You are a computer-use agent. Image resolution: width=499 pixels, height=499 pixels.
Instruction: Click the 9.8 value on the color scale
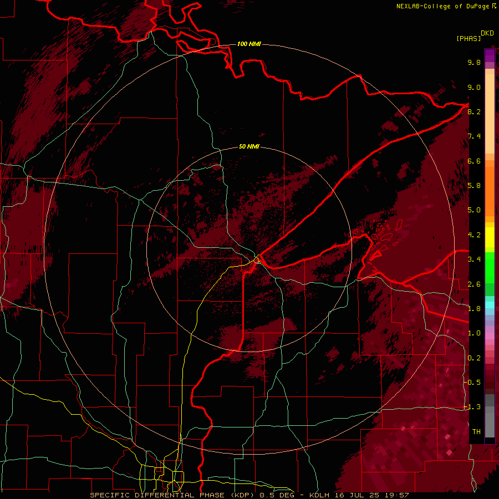coord(474,62)
